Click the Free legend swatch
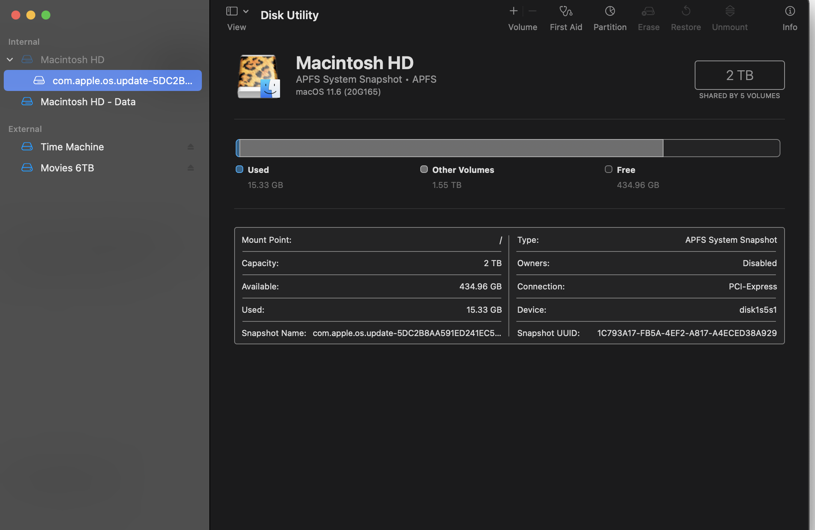This screenshot has width=815, height=530. (609, 170)
